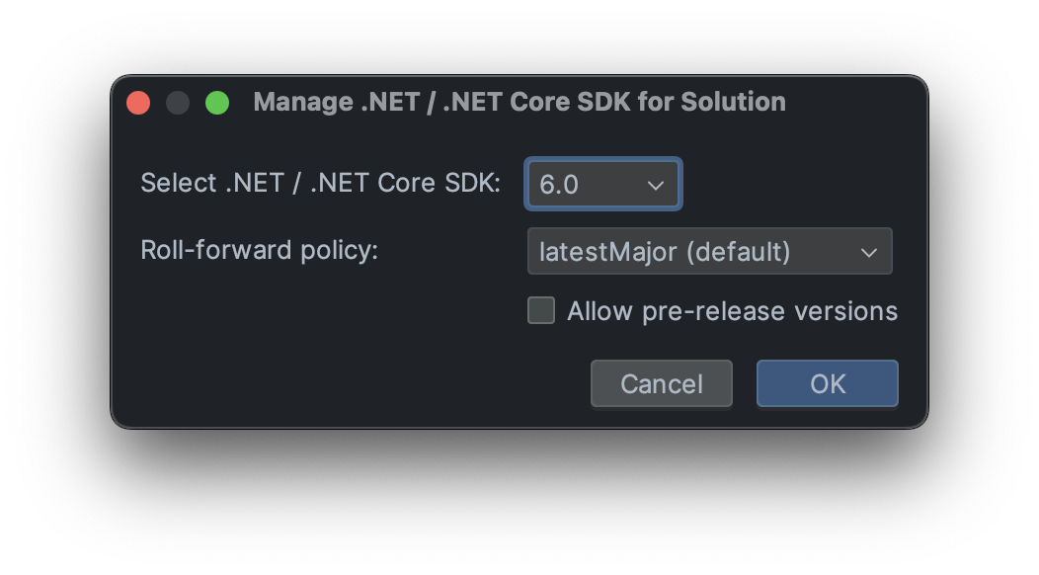Click the green zoom window button
This screenshot has width=1039, height=575.
point(217,103)
